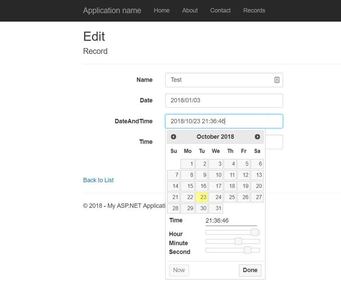Adjust the Hour slider handle
341x293 pixels.
click(x=254, y=232)
